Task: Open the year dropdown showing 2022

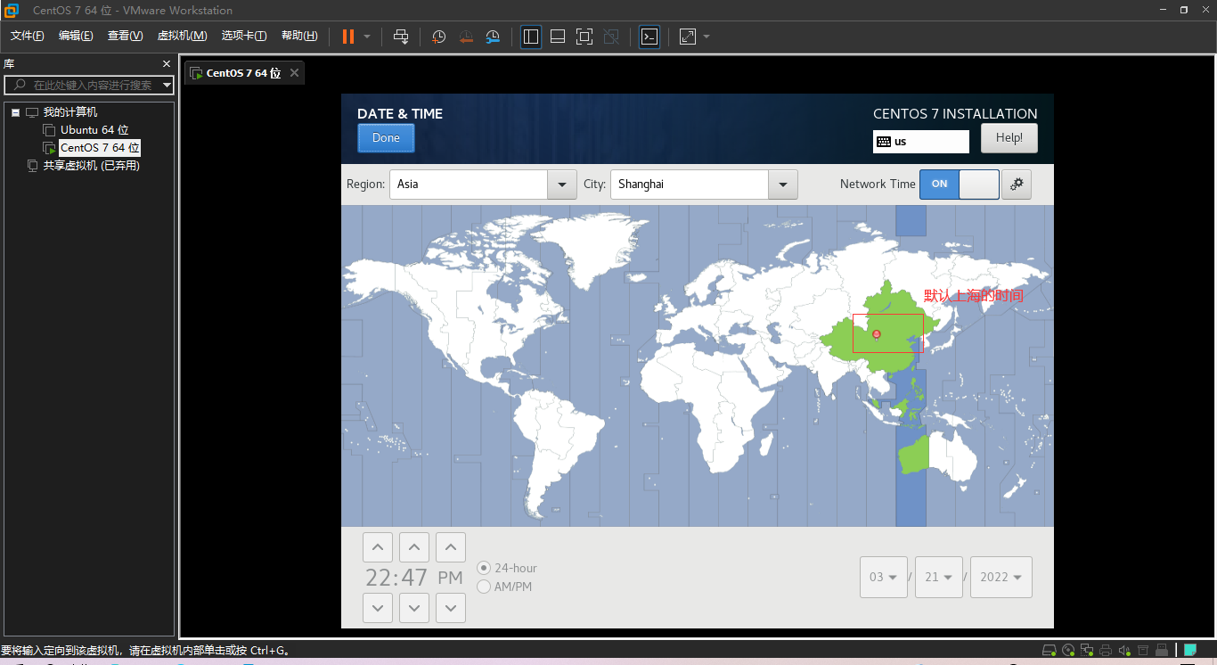Action: [1001, 577]
